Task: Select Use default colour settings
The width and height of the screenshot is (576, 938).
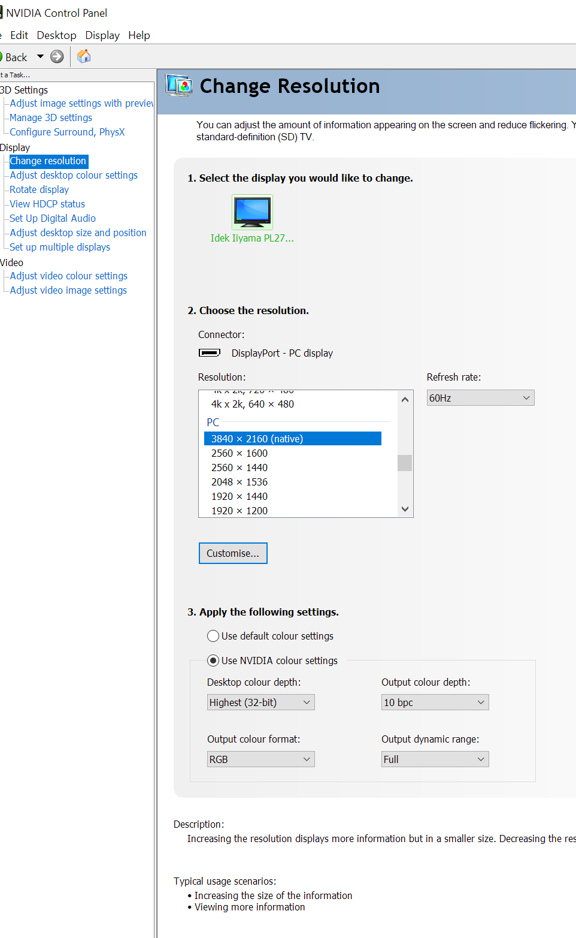Action: 213,636
